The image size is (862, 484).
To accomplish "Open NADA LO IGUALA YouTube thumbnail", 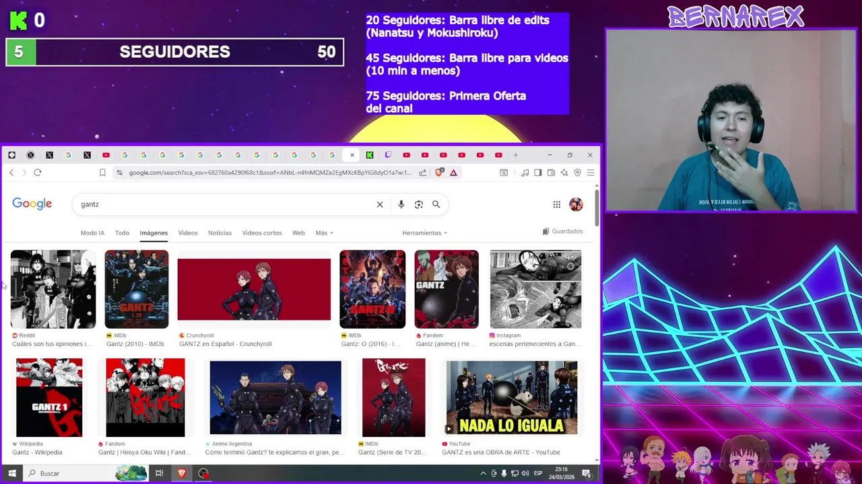I will pos(512,398).
